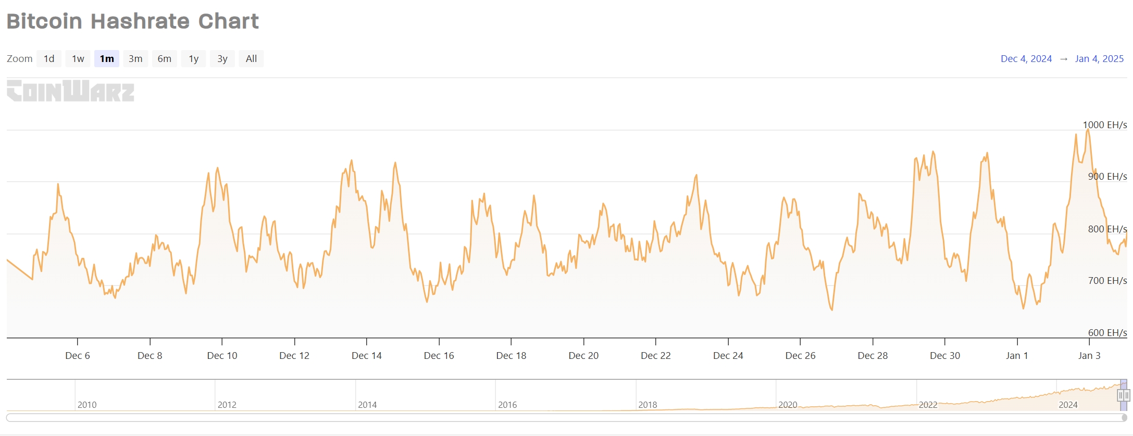Click the Jan 1 x-axis label
1133x436 pixels.
tap(1017, 356)
